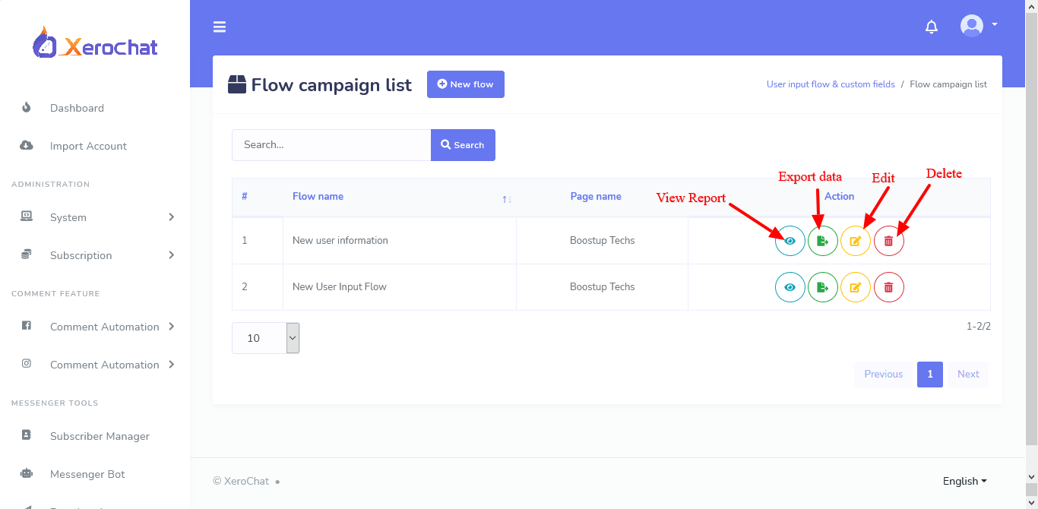Export data for the New user information flow
Screen dimensions: 1038x509
823,240
